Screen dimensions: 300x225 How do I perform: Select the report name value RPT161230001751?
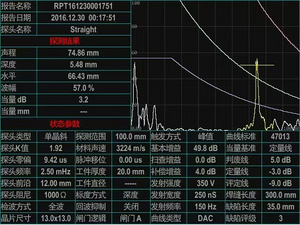pos(83,6)
